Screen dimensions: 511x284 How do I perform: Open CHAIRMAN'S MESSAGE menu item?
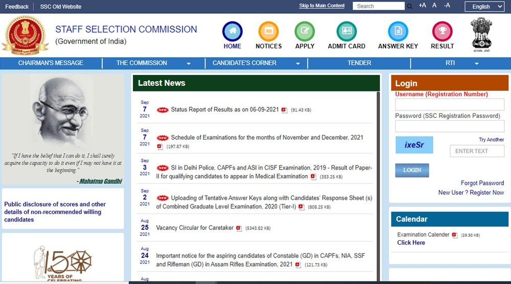click(x=51, y=63)
